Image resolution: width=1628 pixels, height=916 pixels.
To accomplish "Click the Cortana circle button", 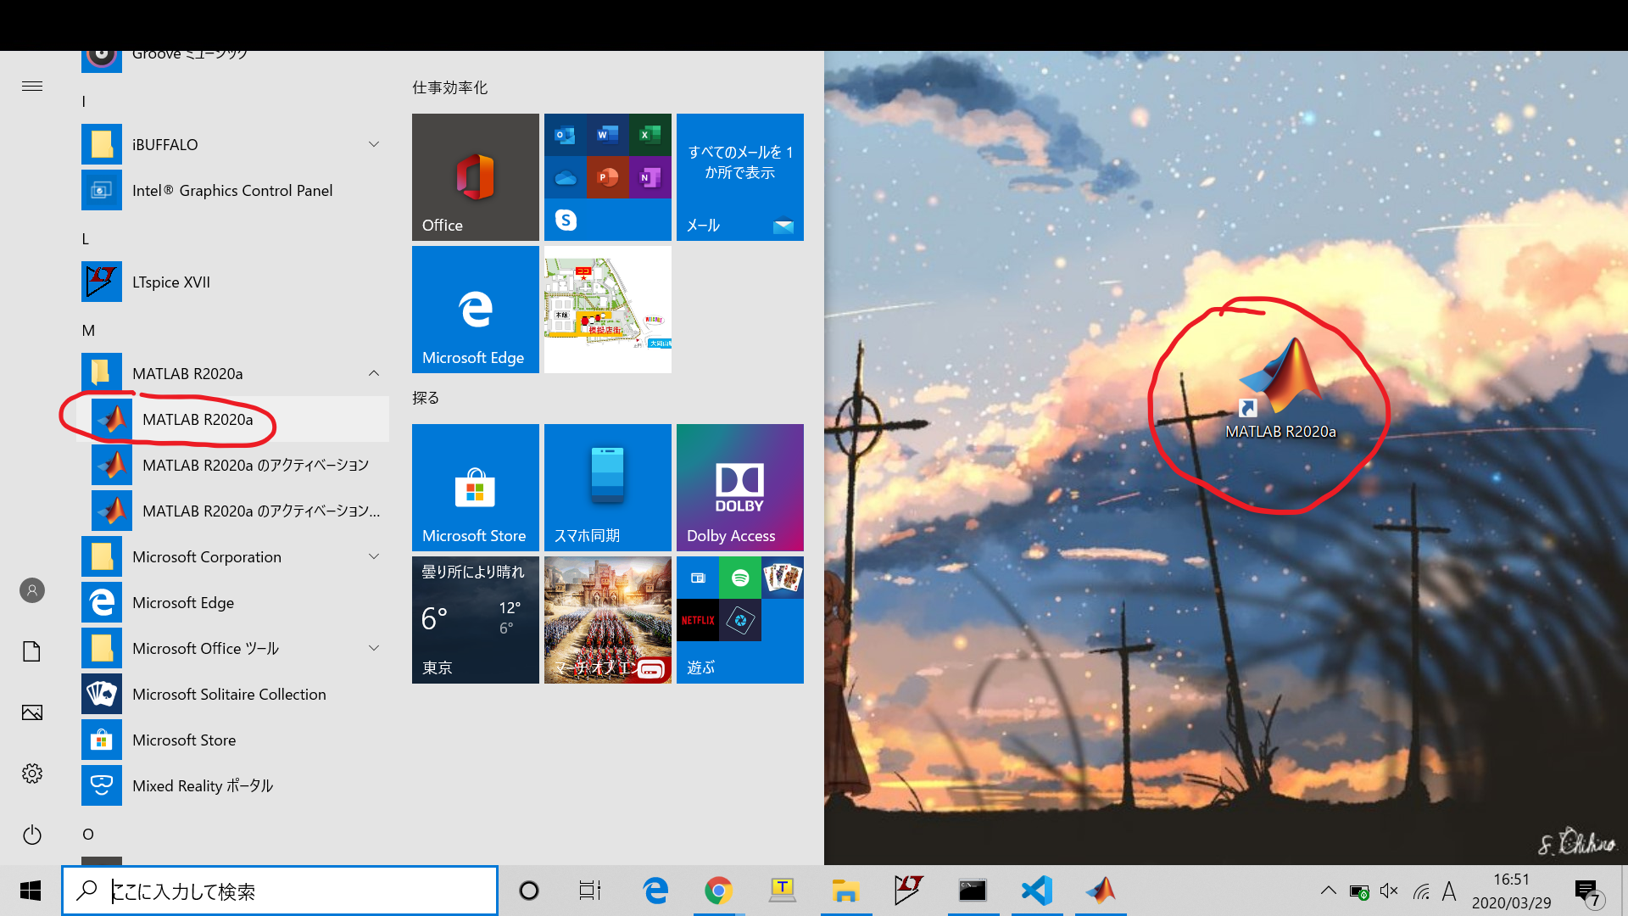I will [529, 891].
